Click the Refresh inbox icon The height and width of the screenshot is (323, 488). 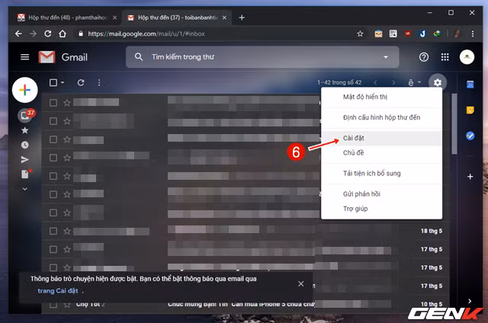(81, 82)
